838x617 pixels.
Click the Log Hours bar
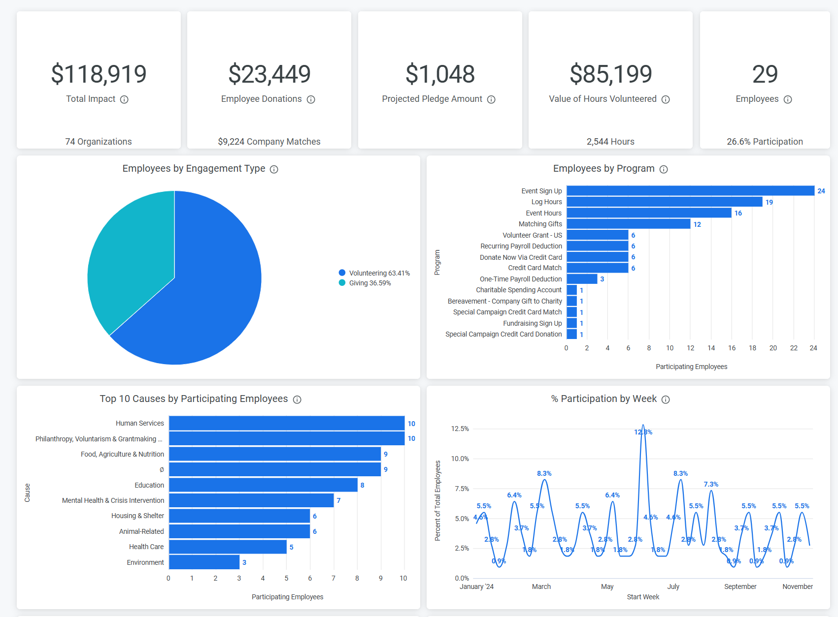click(665, 202)
